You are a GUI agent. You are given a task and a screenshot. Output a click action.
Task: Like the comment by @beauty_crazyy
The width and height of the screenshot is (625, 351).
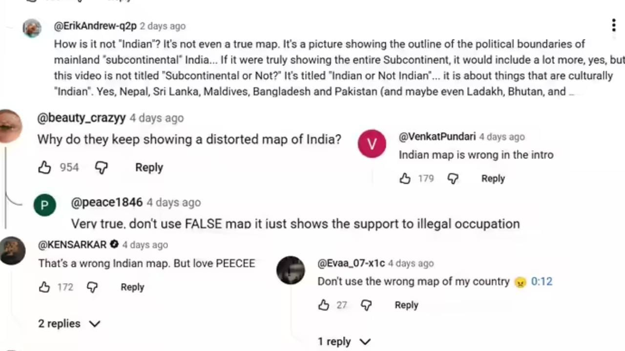45,168
